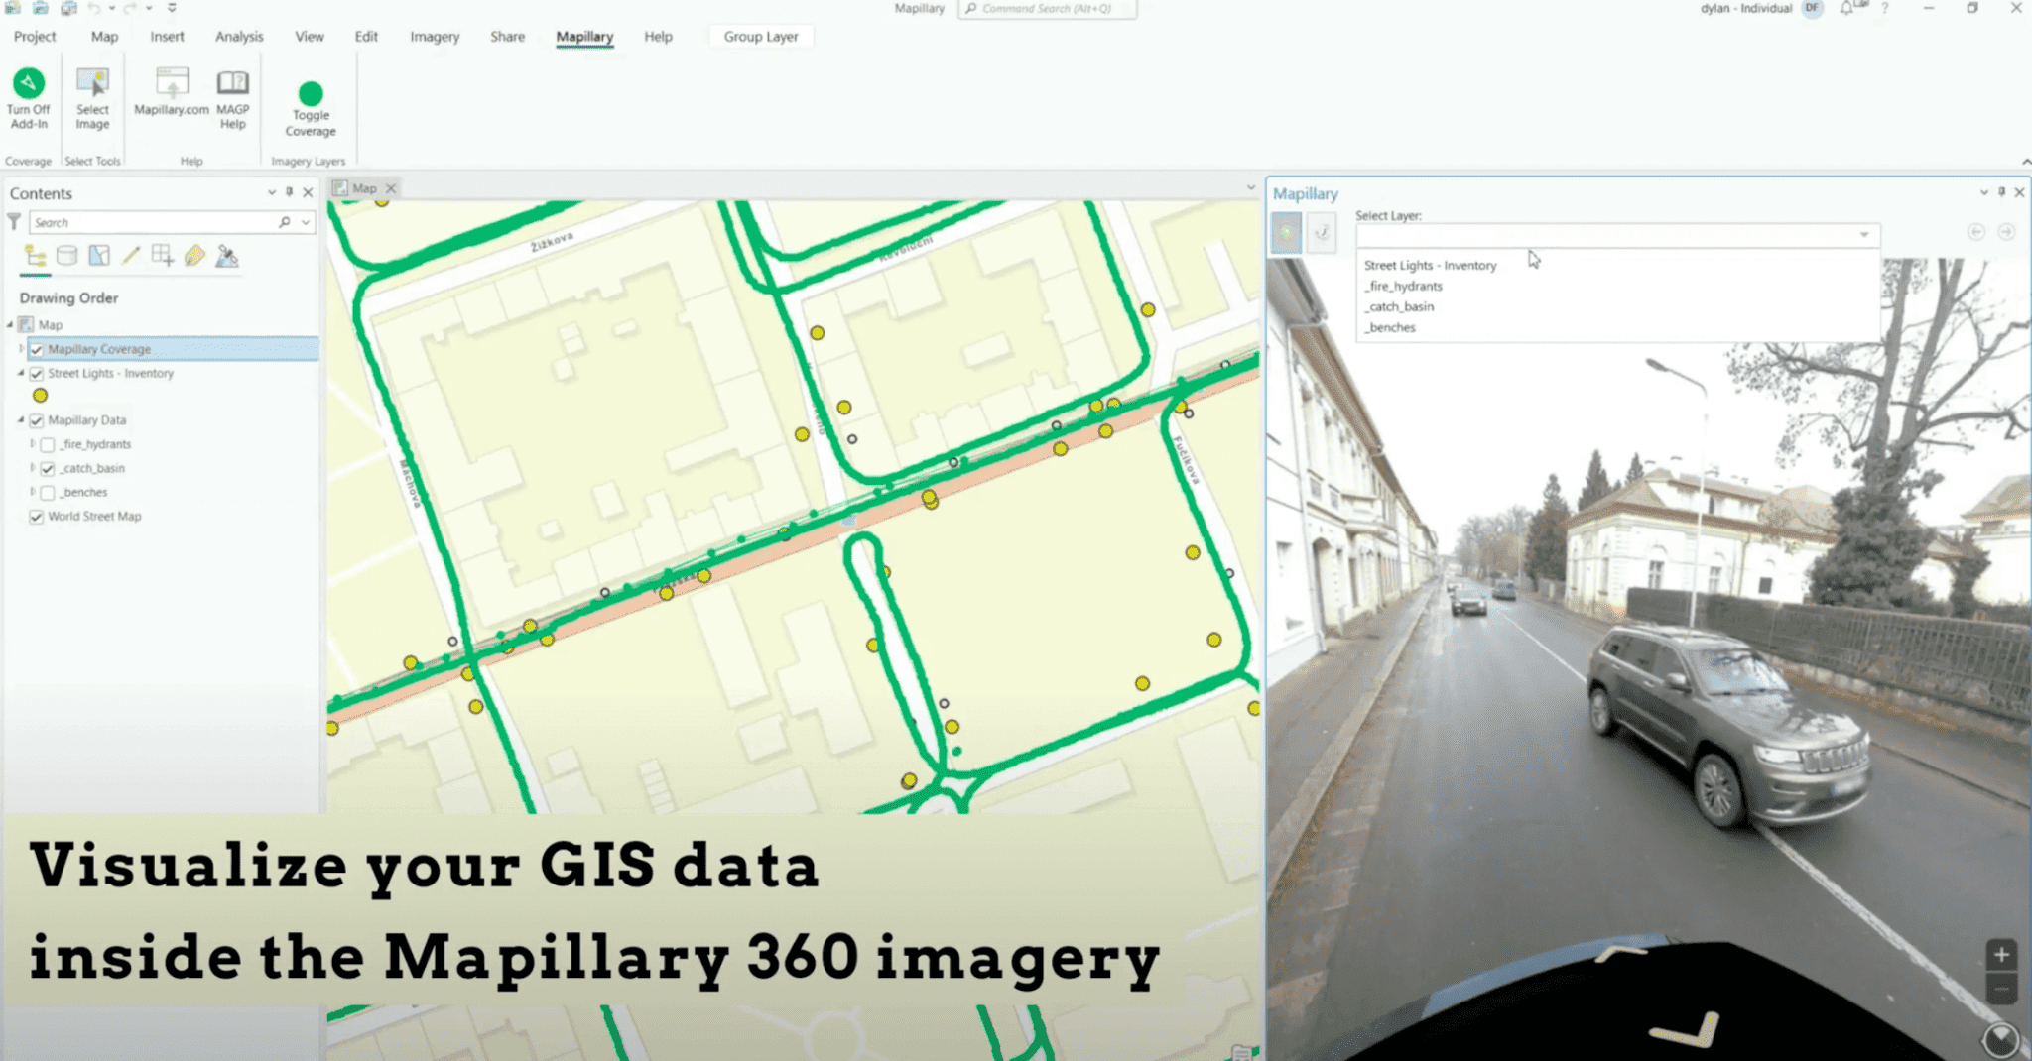The width and height of the screenshot is (2032, 1061).
Task: Hide the World Street Map basemap
Action: 37,516
